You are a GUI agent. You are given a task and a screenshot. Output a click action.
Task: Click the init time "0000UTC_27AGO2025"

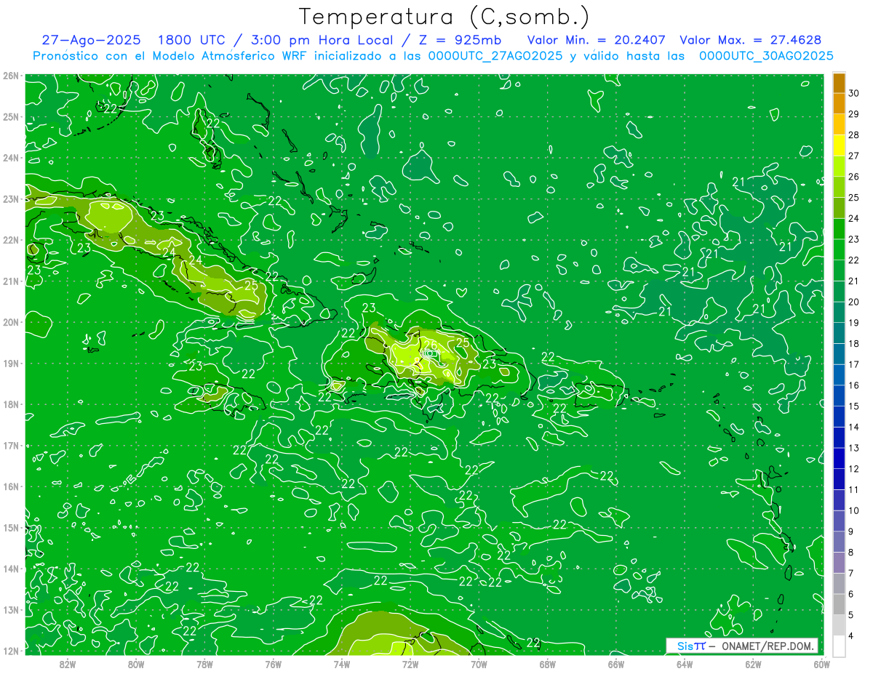[495, 55]
